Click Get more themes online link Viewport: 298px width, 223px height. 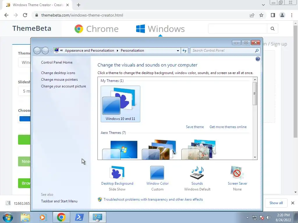tap(228, 127)
